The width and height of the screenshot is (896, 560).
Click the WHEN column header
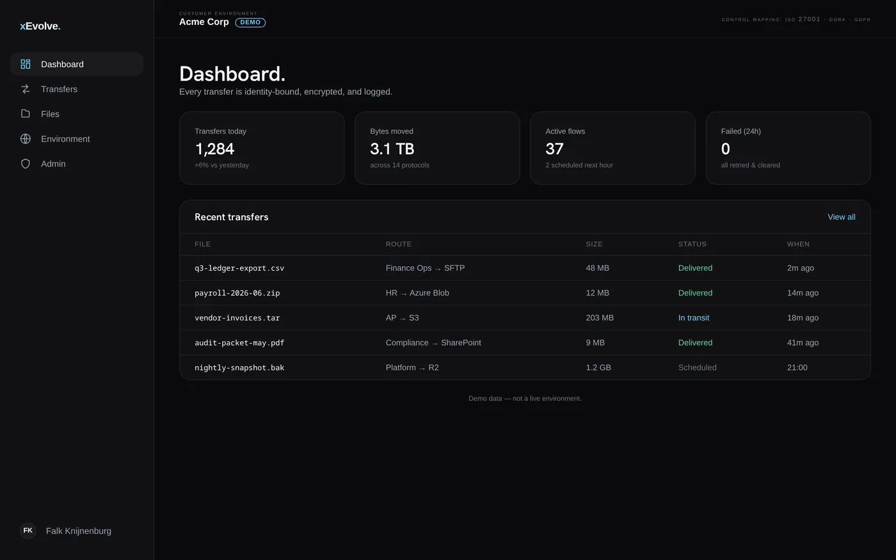[x=798, y=244]
